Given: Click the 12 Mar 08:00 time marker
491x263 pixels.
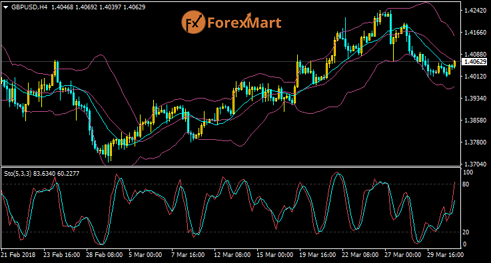Looking at the screenshot, I should pos(233,254).
